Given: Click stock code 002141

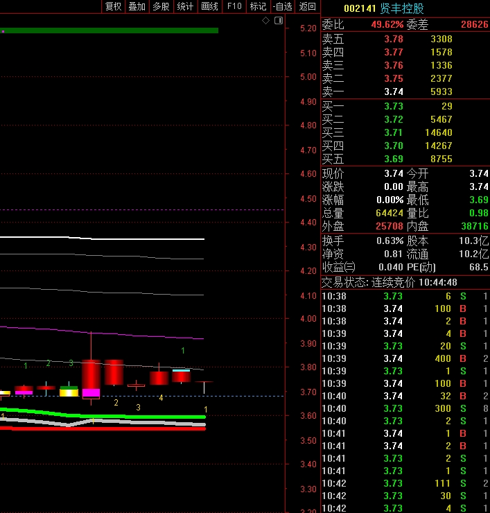Looking at the screenshot, I should click(360, 8).
